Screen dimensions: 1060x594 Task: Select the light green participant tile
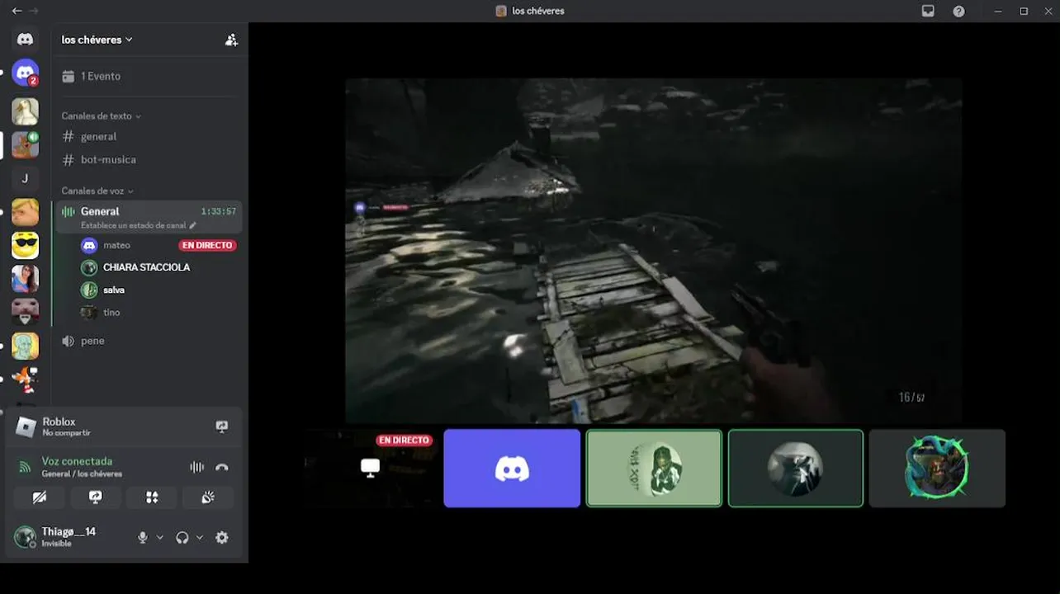pyautogui.click(x=654, y=469)
